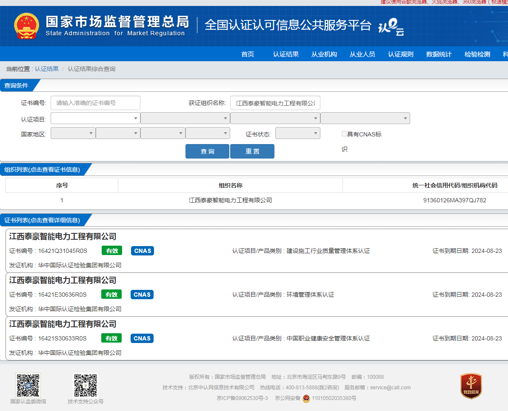Click the 京ICP备09062530号-3 link
The height and width of the screenshot is (411, 508).
[242, 398]
